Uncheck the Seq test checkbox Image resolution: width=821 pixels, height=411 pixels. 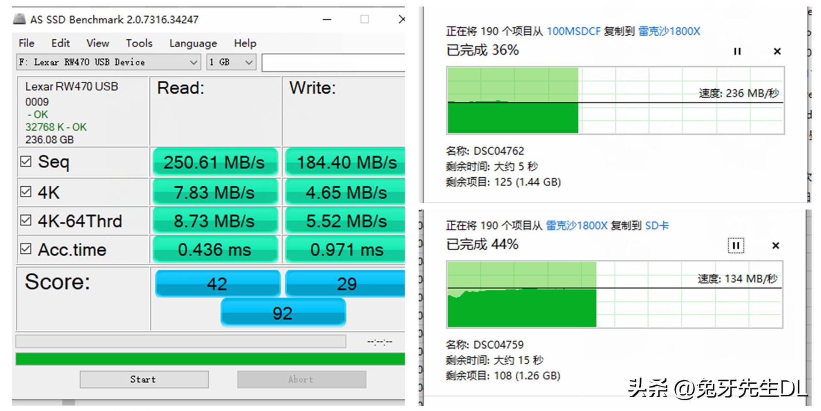pos(26,161)
